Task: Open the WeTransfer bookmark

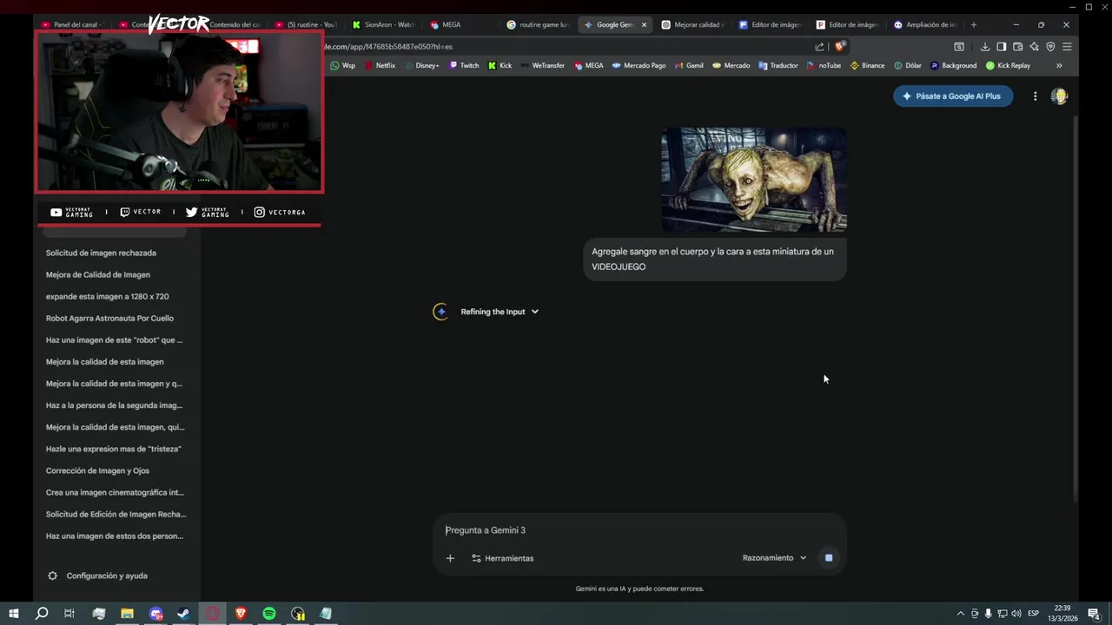Action: pyautogui.click(x=542, y=65)
